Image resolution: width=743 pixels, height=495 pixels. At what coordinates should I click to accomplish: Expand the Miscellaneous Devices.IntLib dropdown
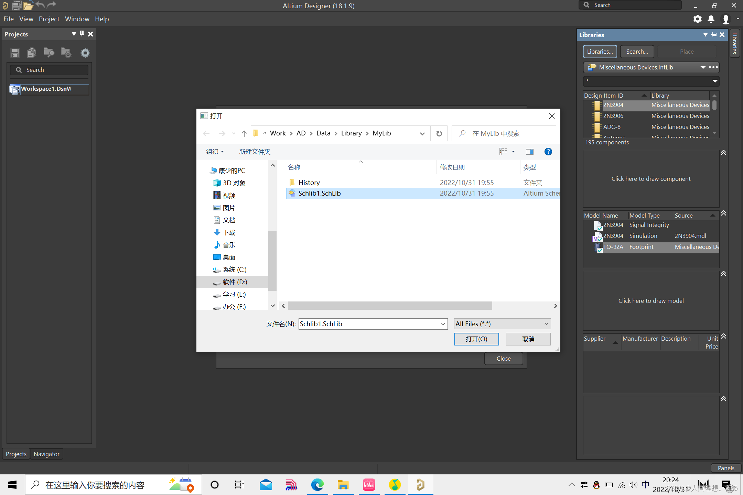pos(703,67)
